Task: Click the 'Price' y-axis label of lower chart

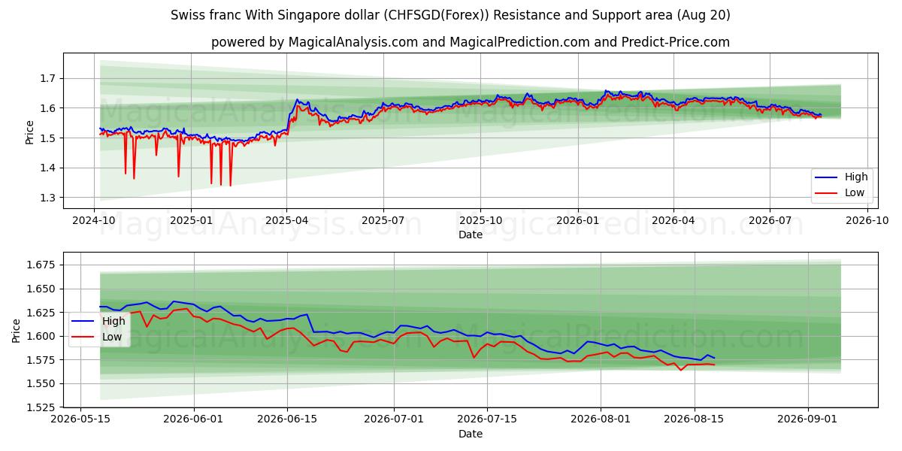Action: [17, 330]
